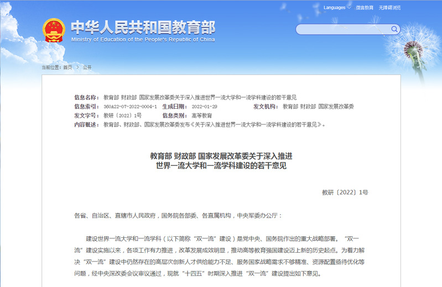Click the 信息类别 value 高等教育
Screen dimensions: 442x287
201,115
